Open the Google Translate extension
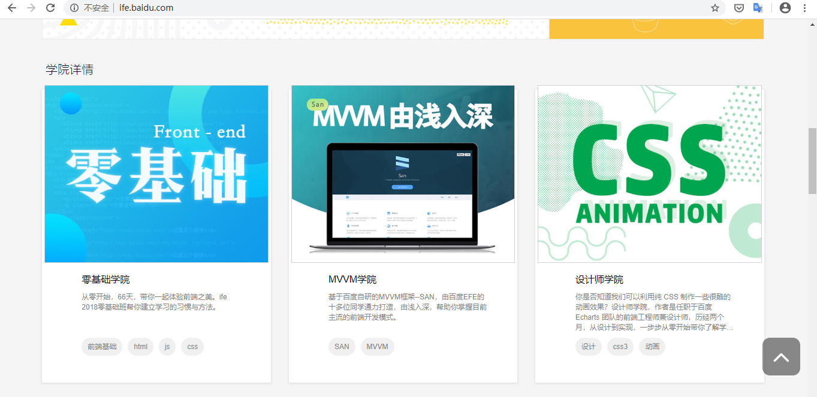This screenshot has height=397, width=817. [x=758, y=8]
